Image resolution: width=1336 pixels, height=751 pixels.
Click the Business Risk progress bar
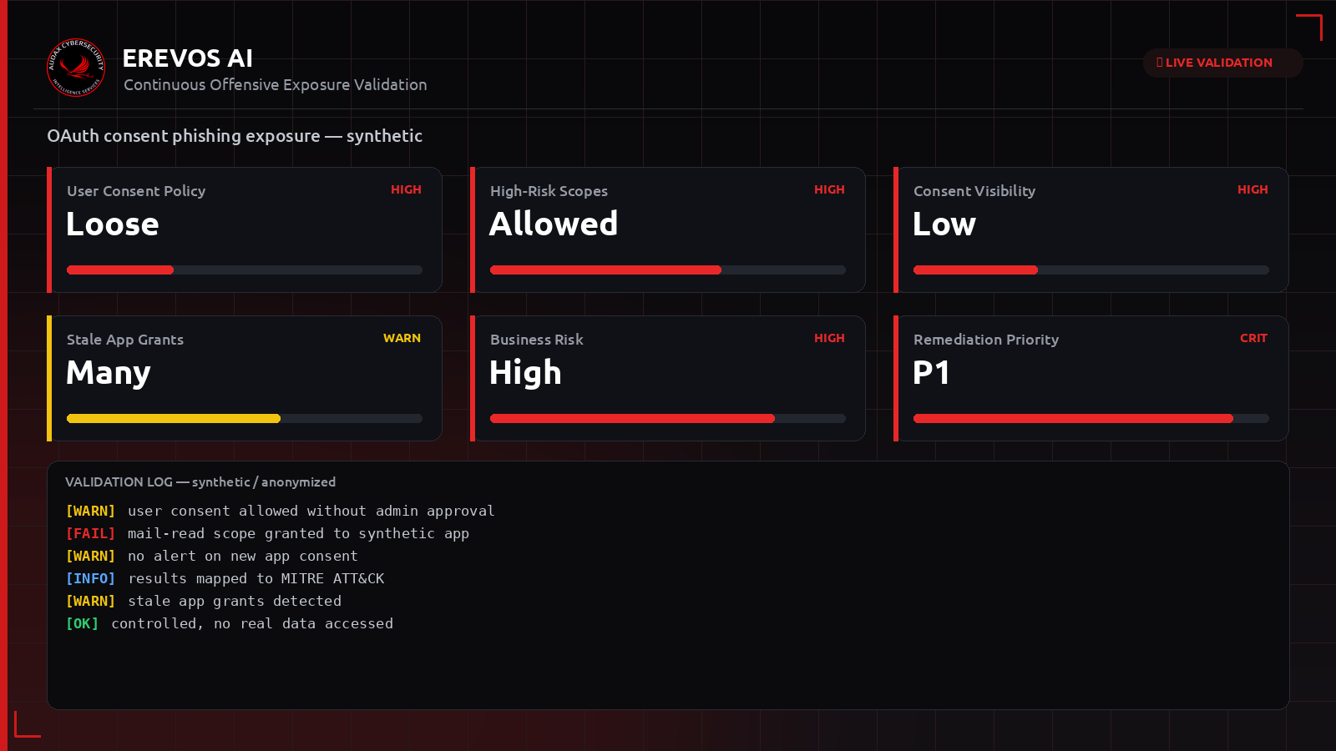point(668,419)
